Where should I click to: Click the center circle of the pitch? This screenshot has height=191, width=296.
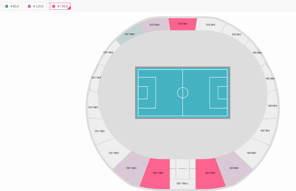(183, 93)
